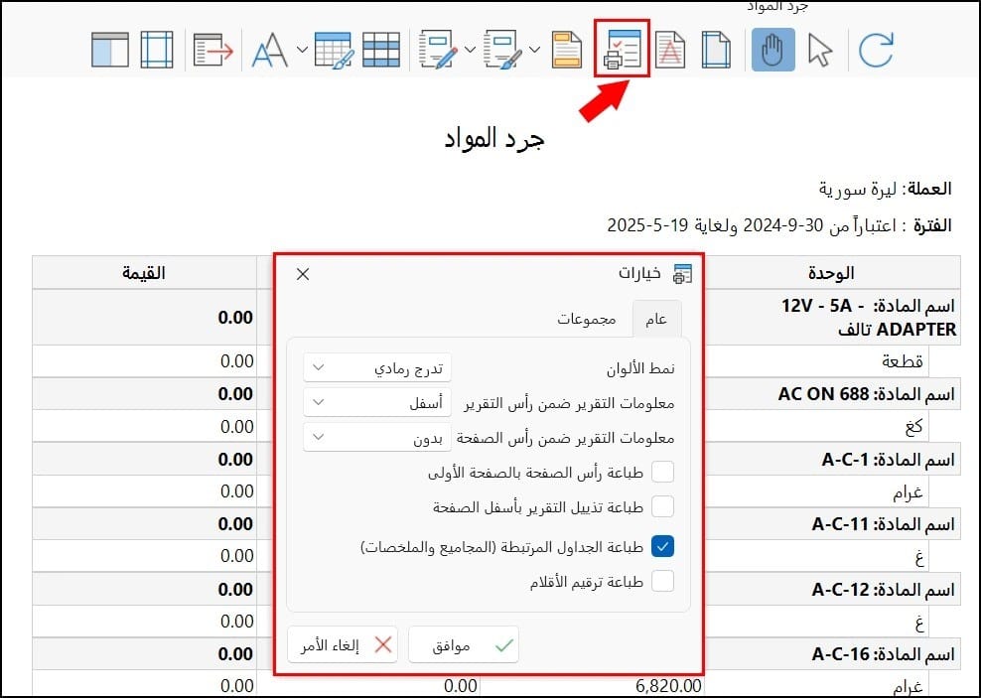
Task: Enable طباعة ترقيم الأقلام checkbox
Action: pos(662,582)
